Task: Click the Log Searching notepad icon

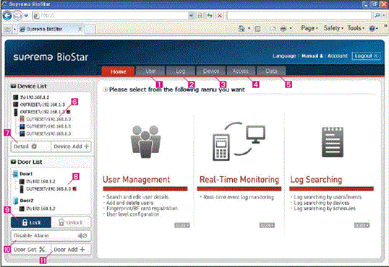Action: click(333, 142)
